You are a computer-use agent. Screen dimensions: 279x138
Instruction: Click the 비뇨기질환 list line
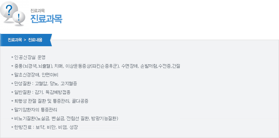(x=65, y=119)
